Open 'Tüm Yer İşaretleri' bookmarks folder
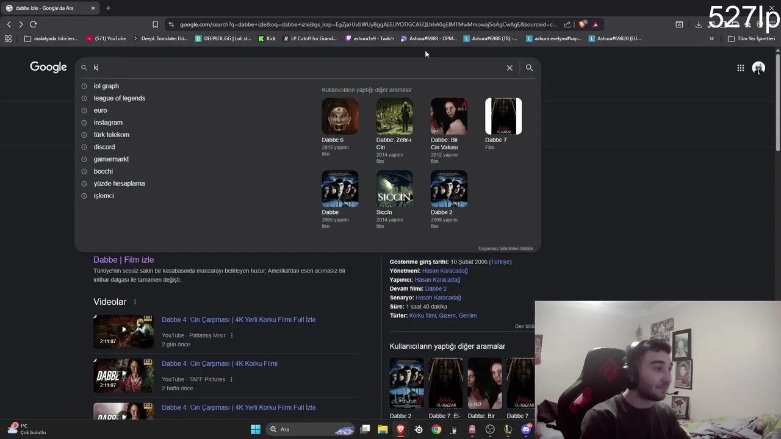Viewport: 781px width, 439px height. 751,38
